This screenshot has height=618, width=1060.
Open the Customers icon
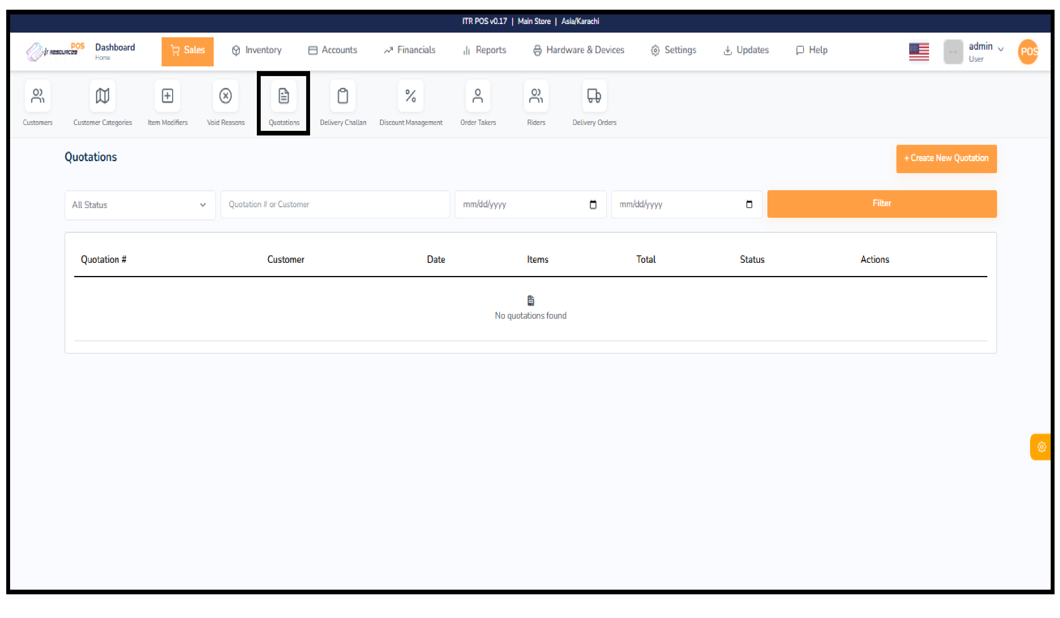click(37, 96)
